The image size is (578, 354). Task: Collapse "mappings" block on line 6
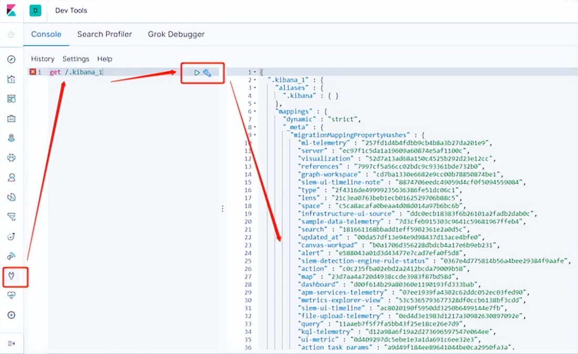tap(255, 111)
